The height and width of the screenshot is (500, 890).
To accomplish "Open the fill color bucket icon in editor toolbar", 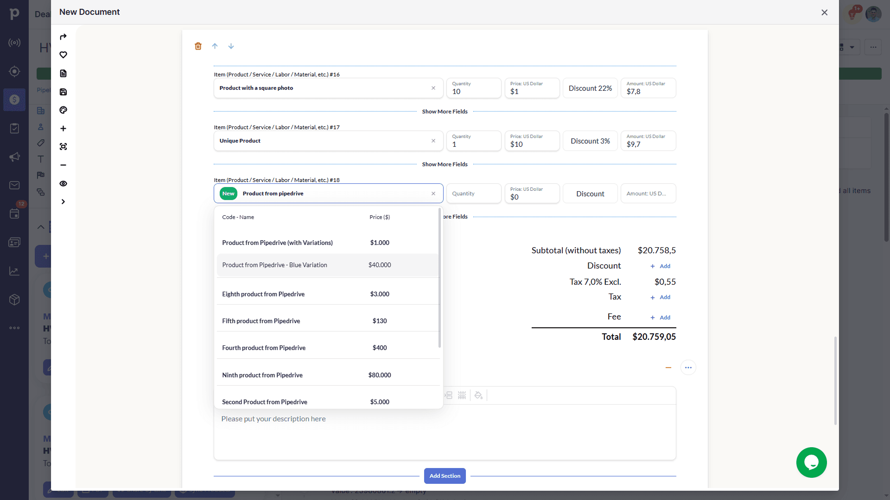I will (x=478, y=395).
